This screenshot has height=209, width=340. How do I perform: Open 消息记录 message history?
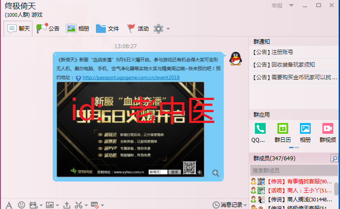(x=227, y=204)
